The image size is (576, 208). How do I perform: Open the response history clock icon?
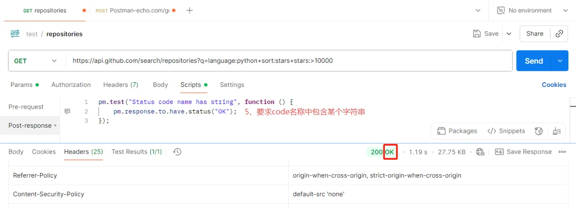[177, 152]
